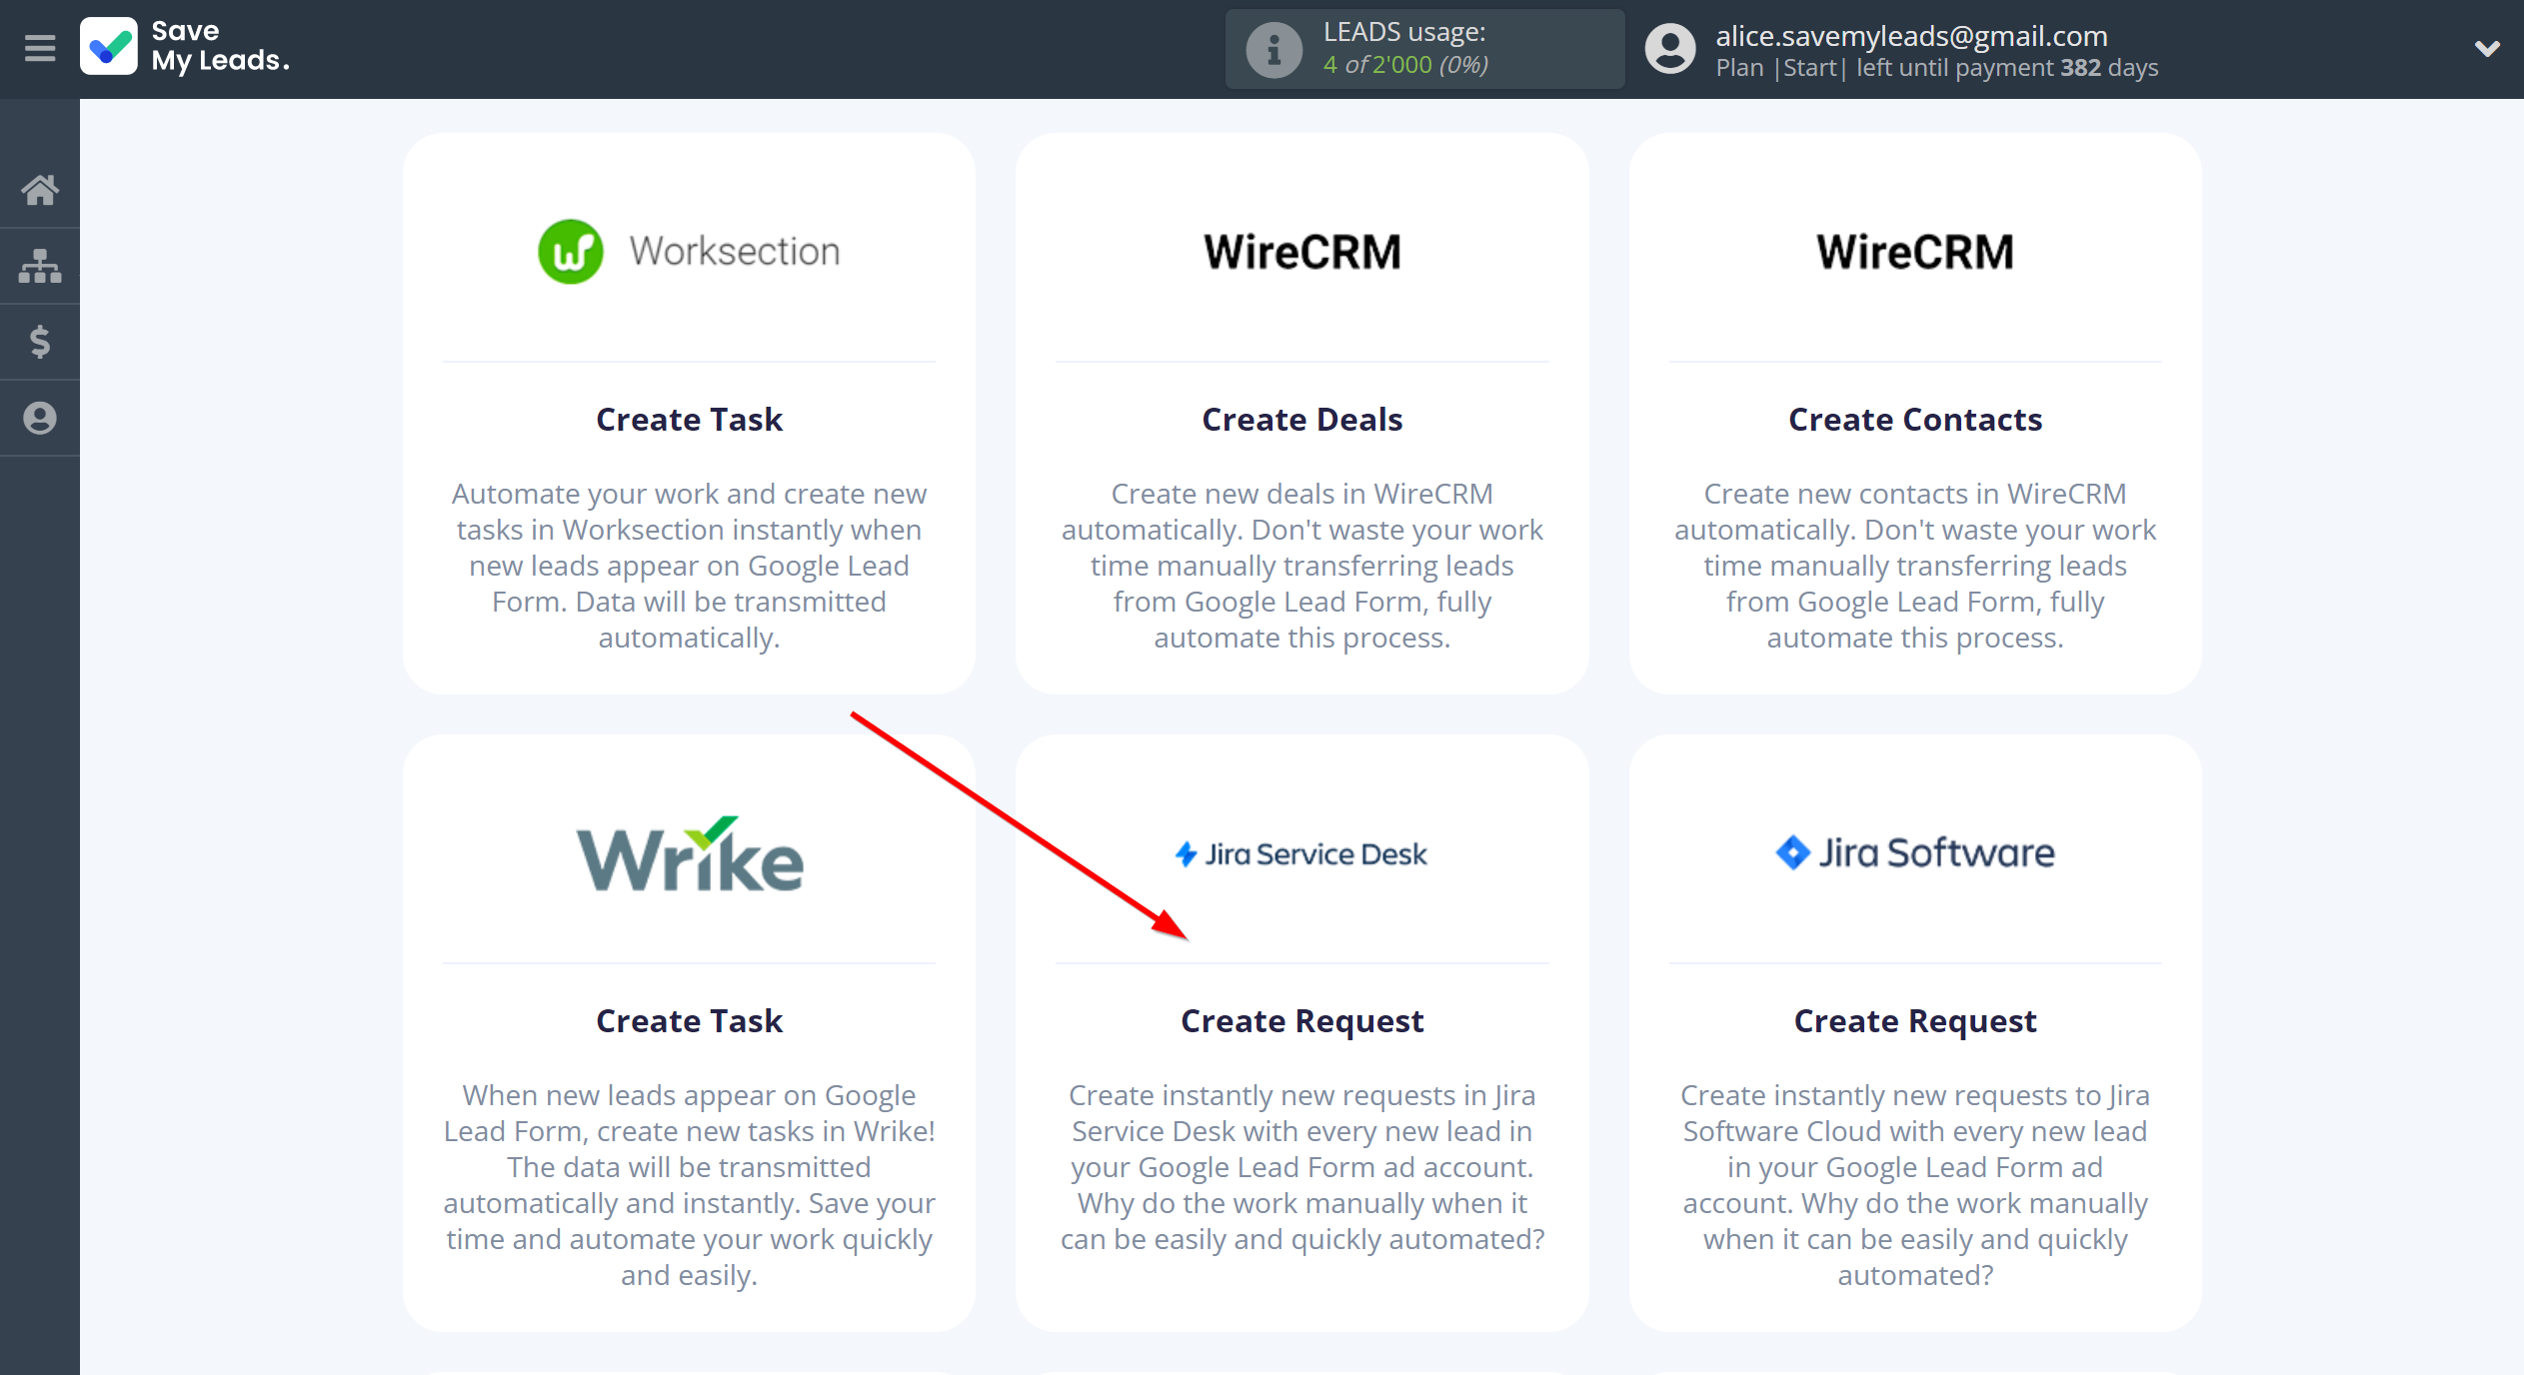Click 'requests to Jira Software Cloud' description
This screenshot has width=2524, height=1375.
point(1914,1185)
